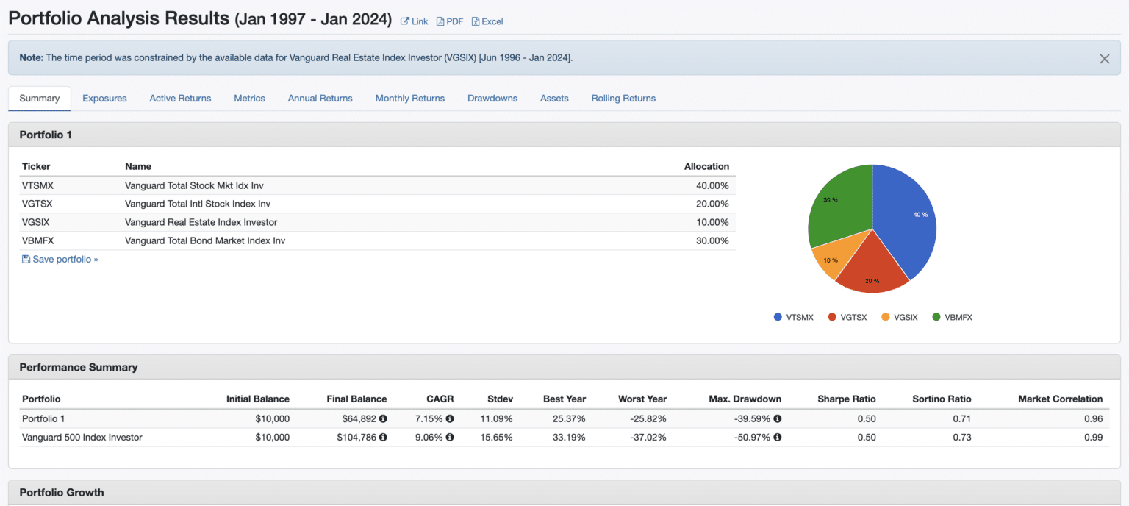Viewport: 1129px width, 506px height.
Task: Select the Rolling Returns tab
Action: pyautogui.click(x=623, y=99)
